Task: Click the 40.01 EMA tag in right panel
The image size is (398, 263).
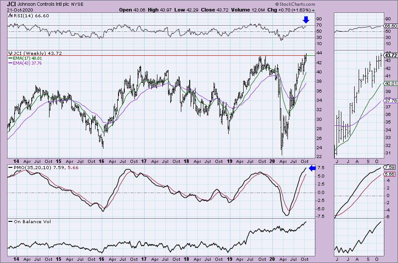Action: tap(391, 83)
